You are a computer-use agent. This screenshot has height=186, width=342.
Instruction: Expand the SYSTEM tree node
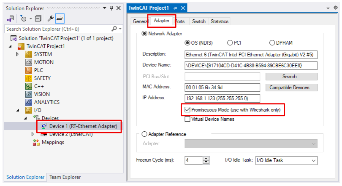click(17, 54)
